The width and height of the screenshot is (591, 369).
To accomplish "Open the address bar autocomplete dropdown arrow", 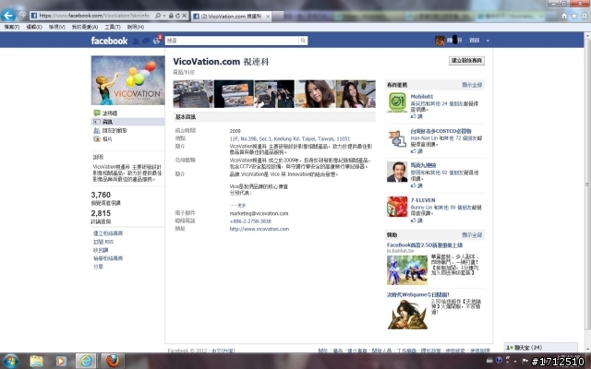I will coord(164,16).
